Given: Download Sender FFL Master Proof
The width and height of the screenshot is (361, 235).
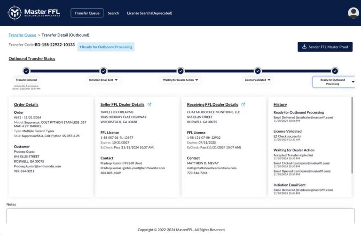Looking at the screenshot, I should coord(325,47).
